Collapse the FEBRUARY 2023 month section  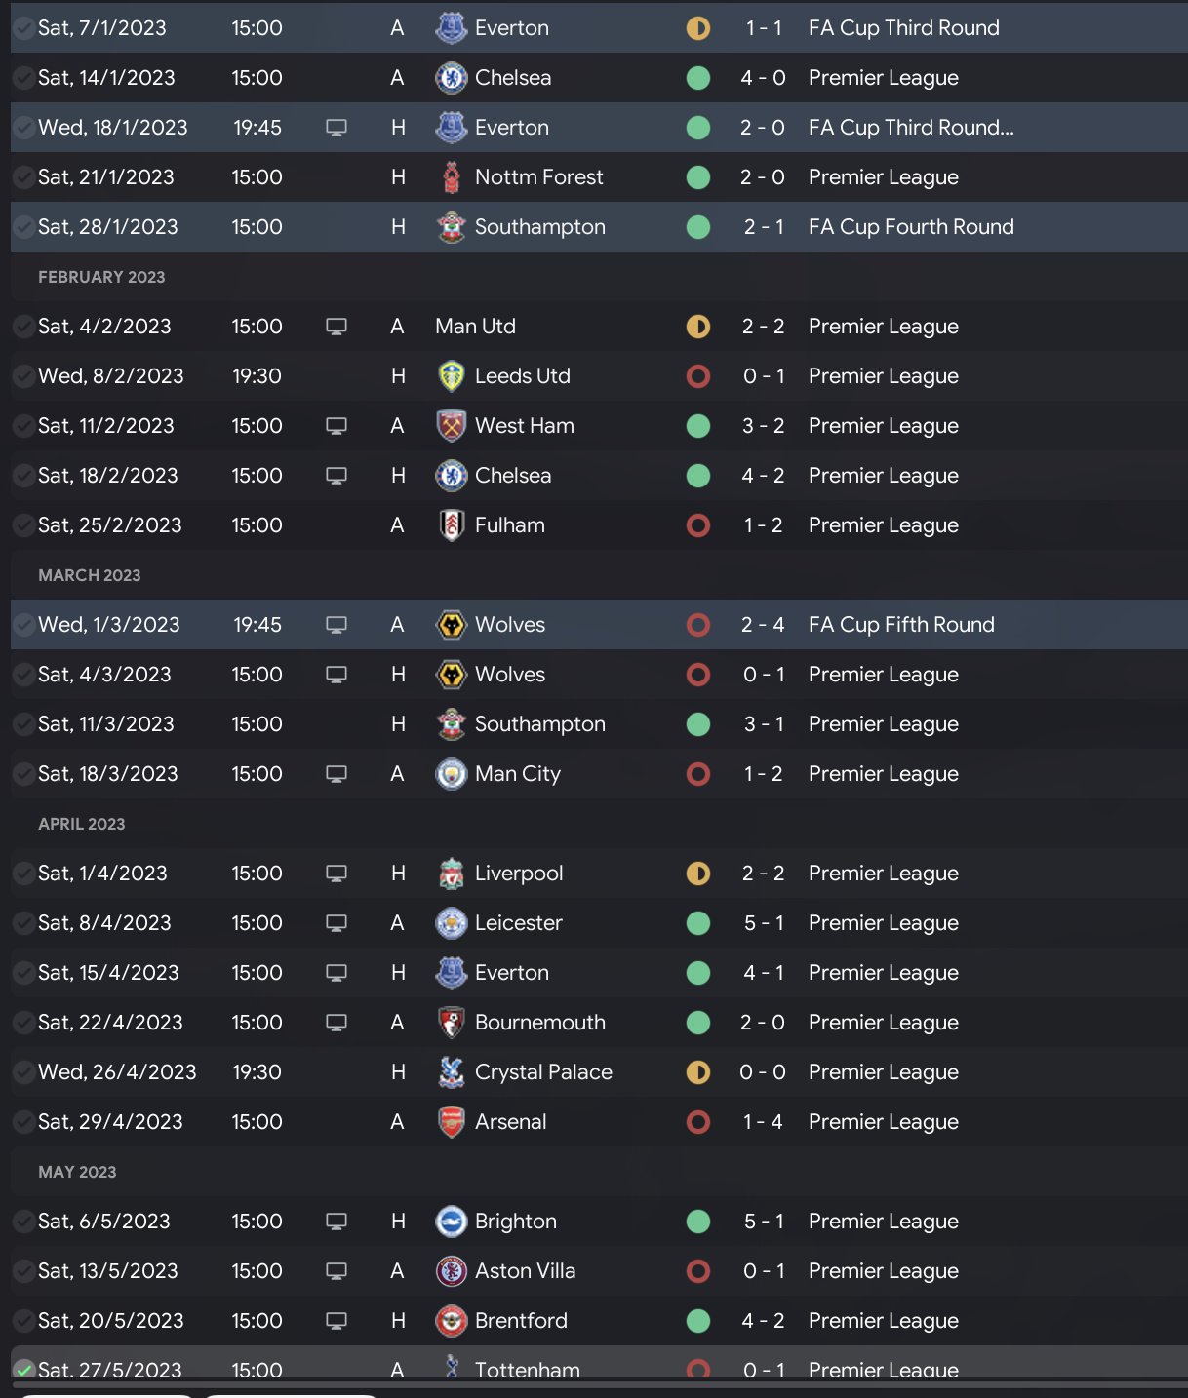point(101,277)
